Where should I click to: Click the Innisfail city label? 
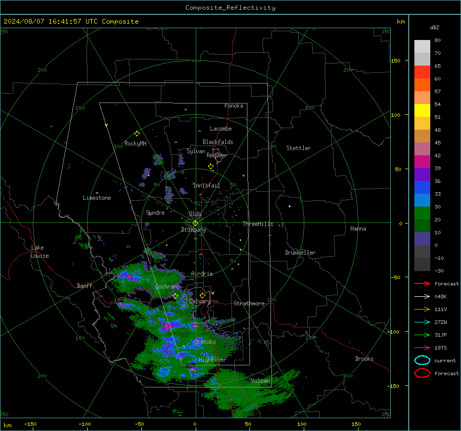pos(206,186)
